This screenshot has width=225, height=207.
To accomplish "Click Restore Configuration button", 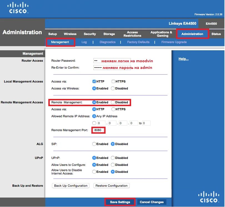I will 111,186.
